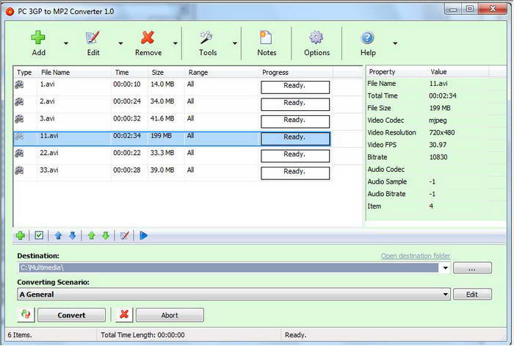The image size is (514, 346).
Task: Expand the Edit dropdown arrow in the top toolbar
Action: click(120, 43)
